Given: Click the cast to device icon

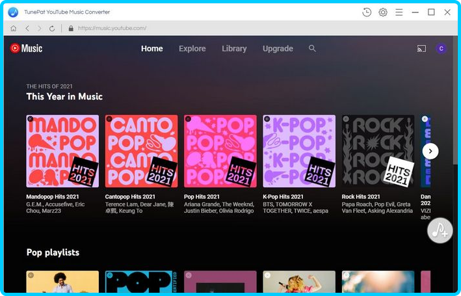Looking at the screenshot, I should point(421,49).
